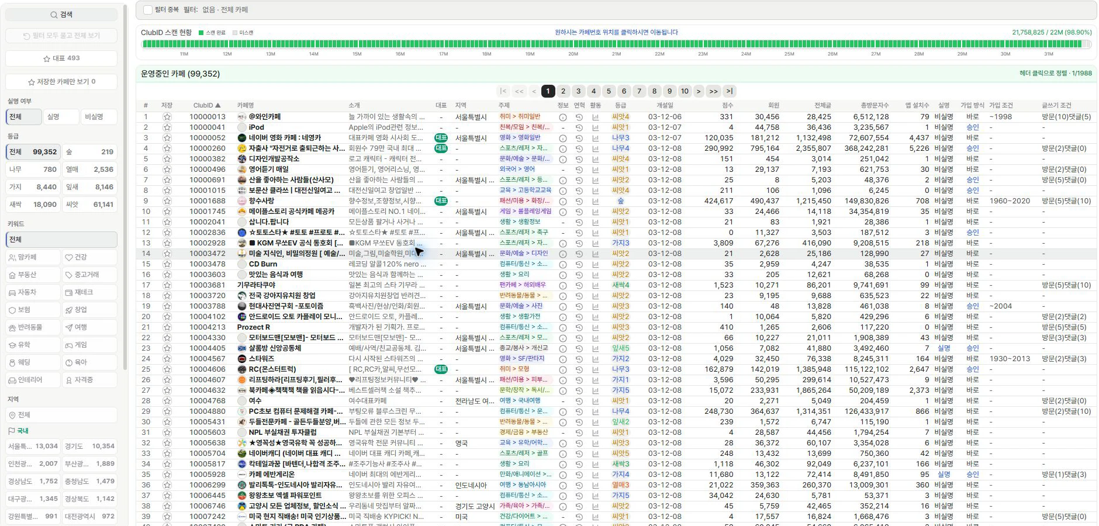This screenshot has width=1099, height=526.
Task: Star the Prozect R cafe row
Action: pos(167,327)
